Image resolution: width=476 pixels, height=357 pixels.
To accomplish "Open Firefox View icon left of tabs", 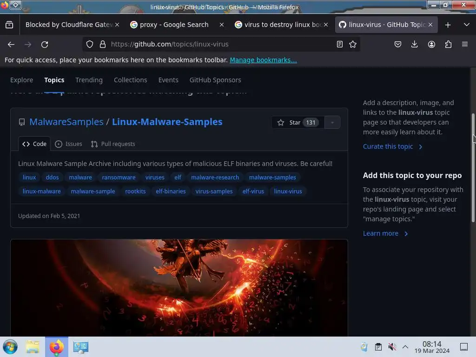I will pyautogui.click(x=9, y=25).
